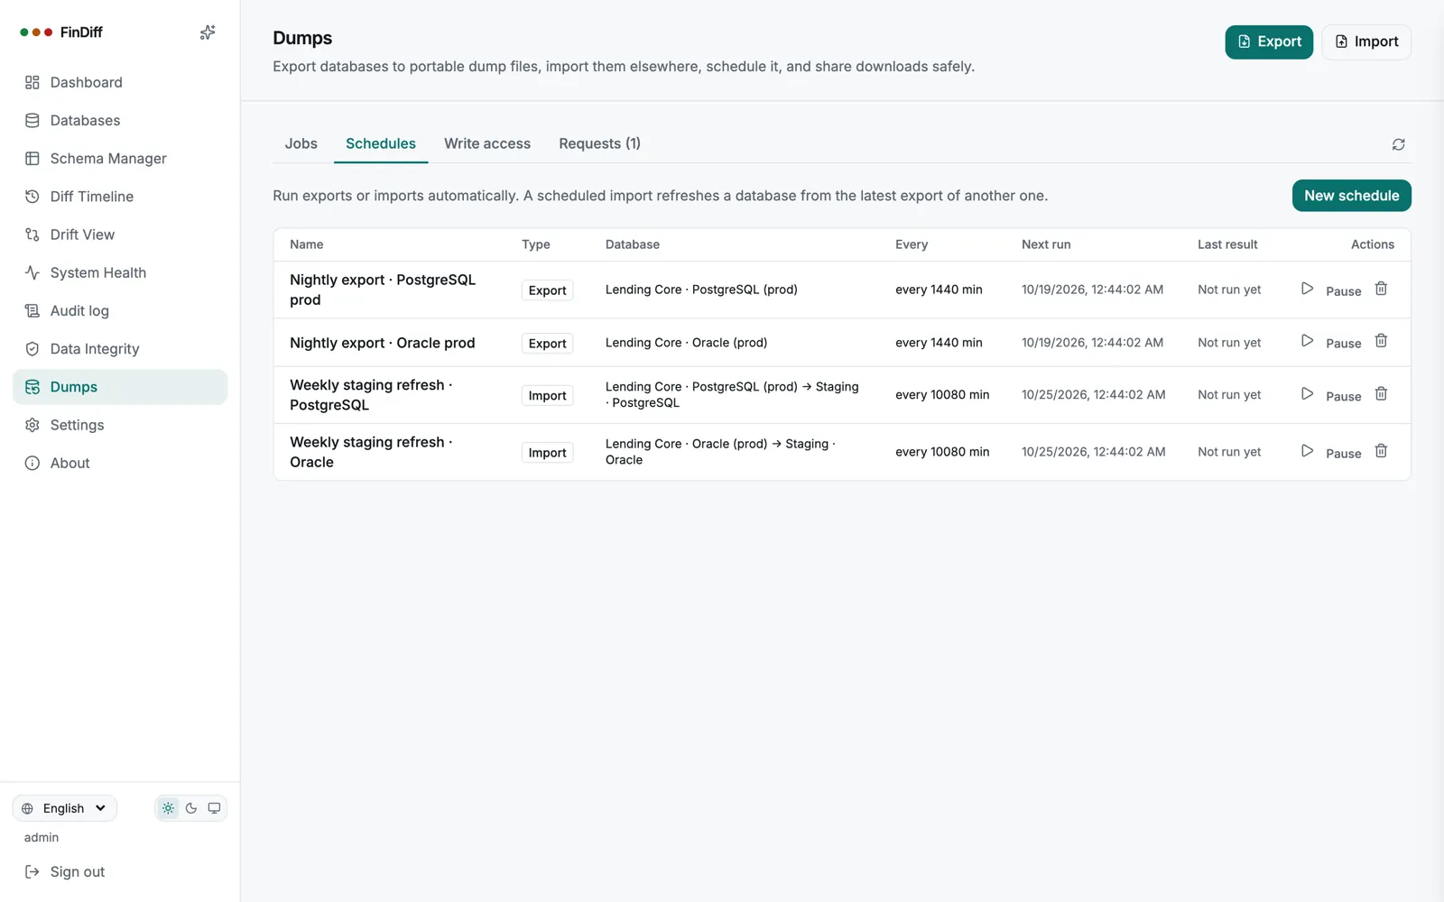Image resolution: width=1444 pixels, height=902 pixels.
Task: Click the green Export button
Action: [x=1269, y=41]
